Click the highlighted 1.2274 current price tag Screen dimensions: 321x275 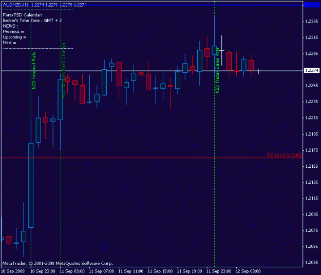tap(312, 70)
